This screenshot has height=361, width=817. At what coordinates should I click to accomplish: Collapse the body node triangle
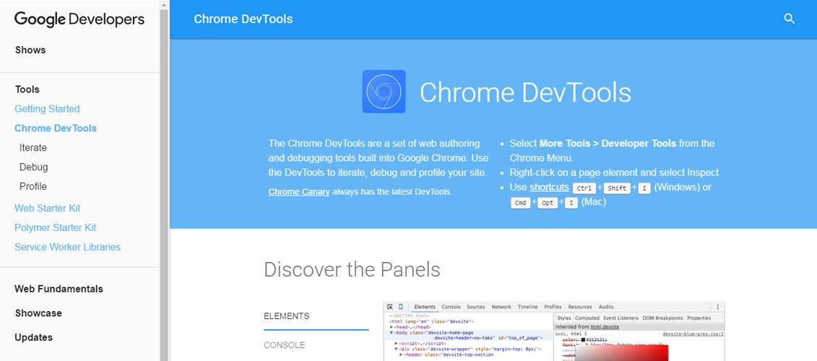point(392,332)
